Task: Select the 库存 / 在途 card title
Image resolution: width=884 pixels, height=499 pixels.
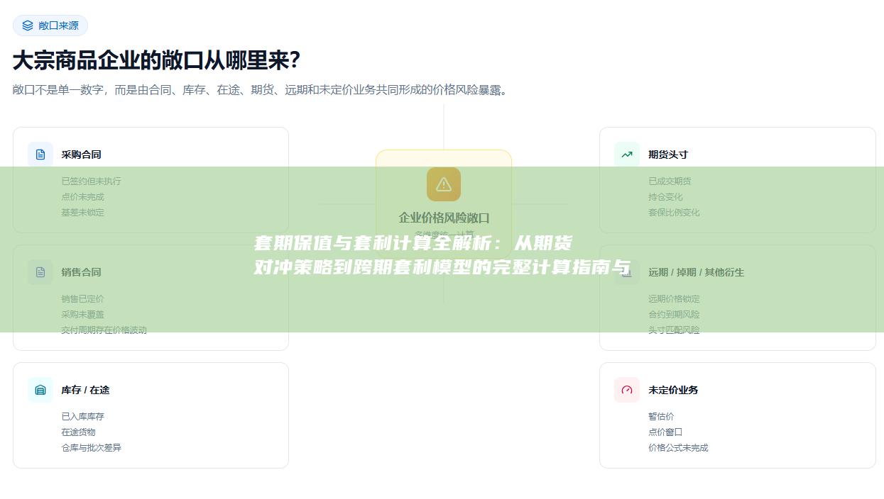Action: tap(86, 390)
